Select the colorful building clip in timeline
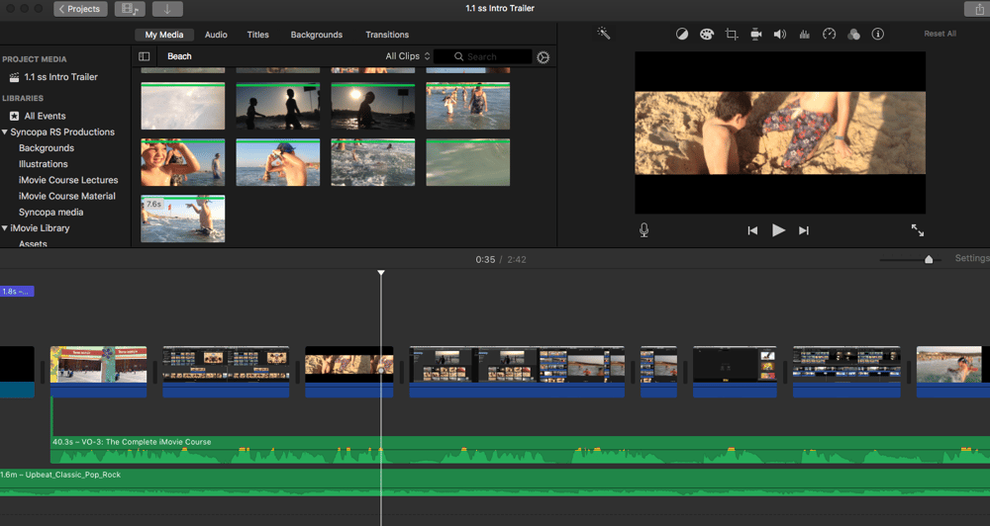The width and height of the screenshot is (990, 526). pos(98,372)
